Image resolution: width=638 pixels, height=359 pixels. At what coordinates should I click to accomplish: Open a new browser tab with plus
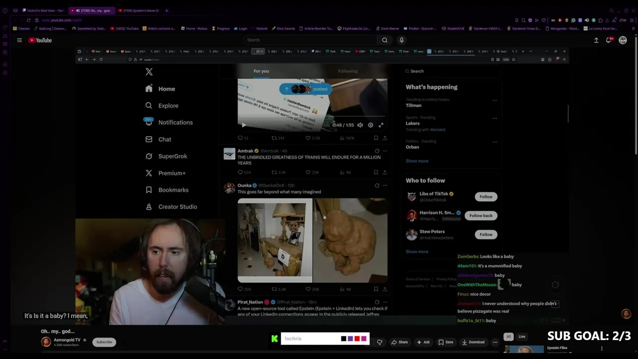click(166, 10)
